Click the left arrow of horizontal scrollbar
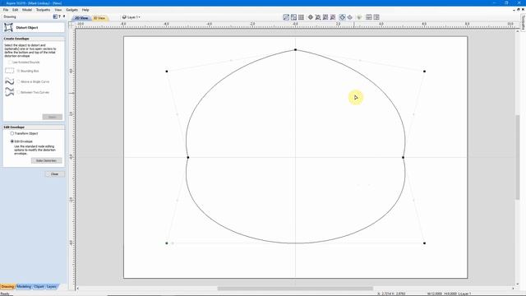 78,289
